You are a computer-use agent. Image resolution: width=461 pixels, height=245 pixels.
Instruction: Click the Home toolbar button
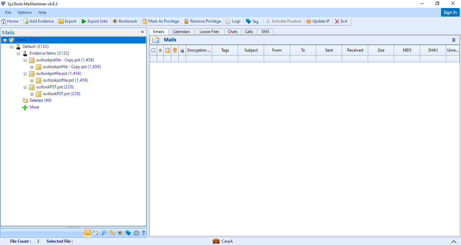point(10,21)
